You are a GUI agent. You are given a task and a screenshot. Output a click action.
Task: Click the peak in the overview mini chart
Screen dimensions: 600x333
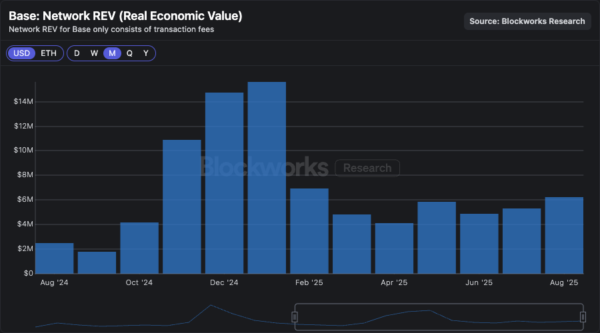[211, 305]
